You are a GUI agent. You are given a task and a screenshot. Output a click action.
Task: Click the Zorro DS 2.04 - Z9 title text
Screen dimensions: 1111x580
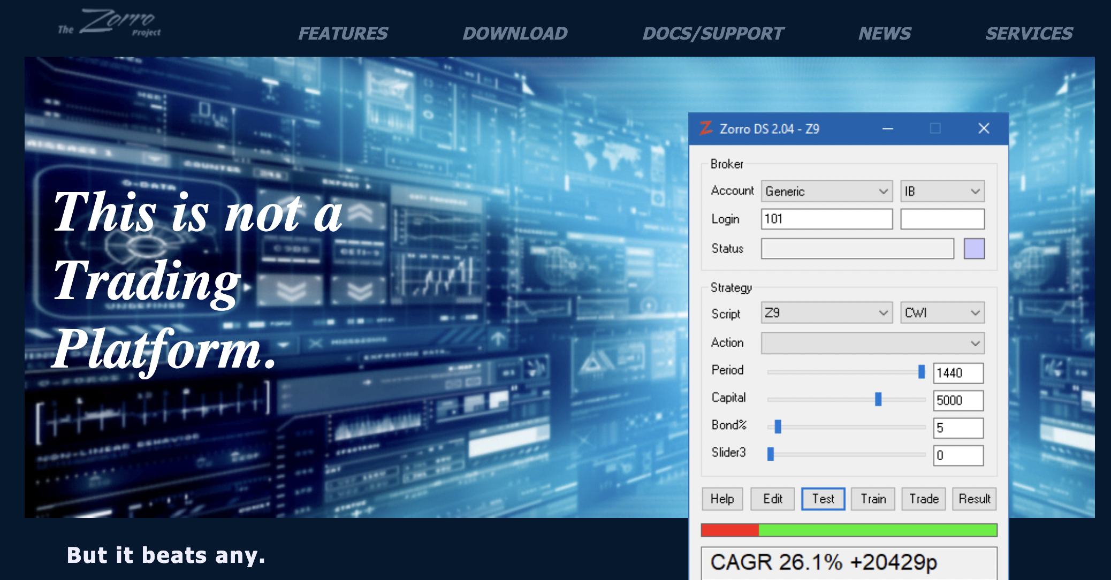(x=769, y=129)
